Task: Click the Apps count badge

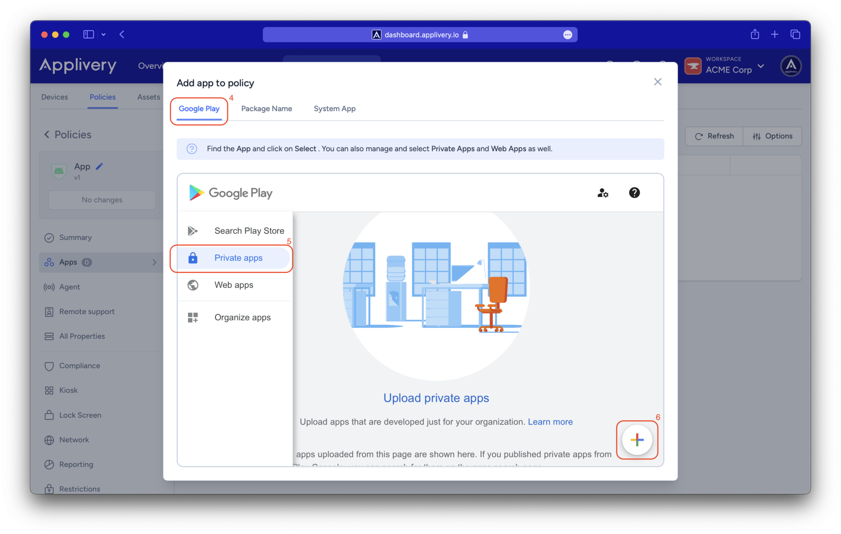Action: pos(87,262)
